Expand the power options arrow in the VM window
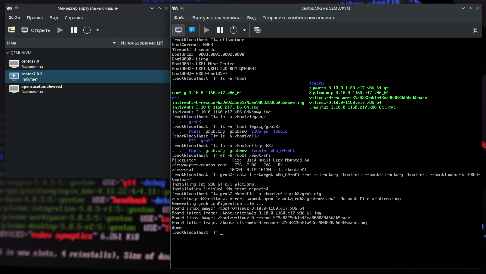 (x=244, y=30)
